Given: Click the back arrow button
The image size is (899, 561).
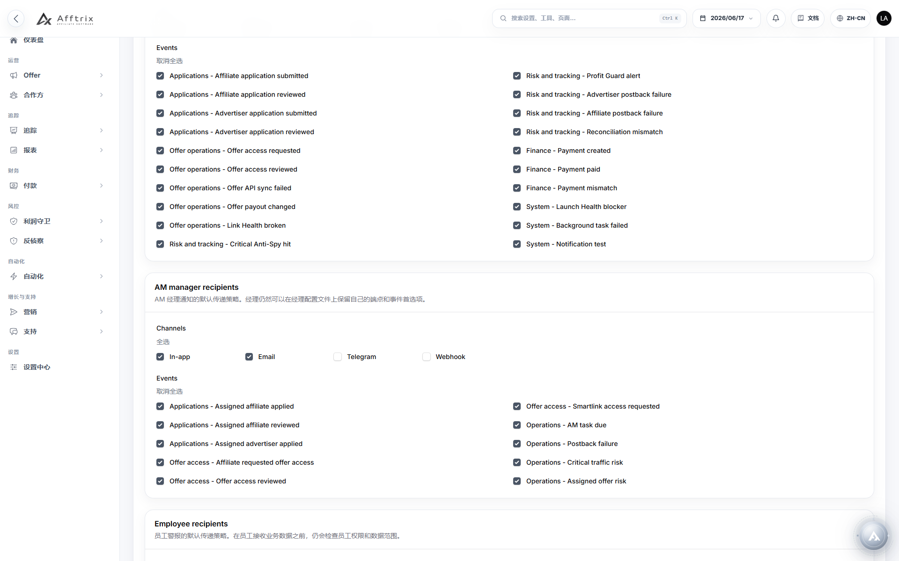Looking at the screenshot, I should [x=16, y=18].
